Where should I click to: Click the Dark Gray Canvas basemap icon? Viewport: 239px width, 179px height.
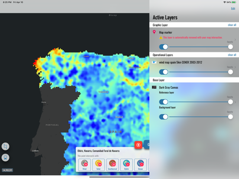click(154, 87)
